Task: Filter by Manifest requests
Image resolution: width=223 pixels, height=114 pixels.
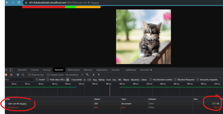Action: [x=135, y=80]
